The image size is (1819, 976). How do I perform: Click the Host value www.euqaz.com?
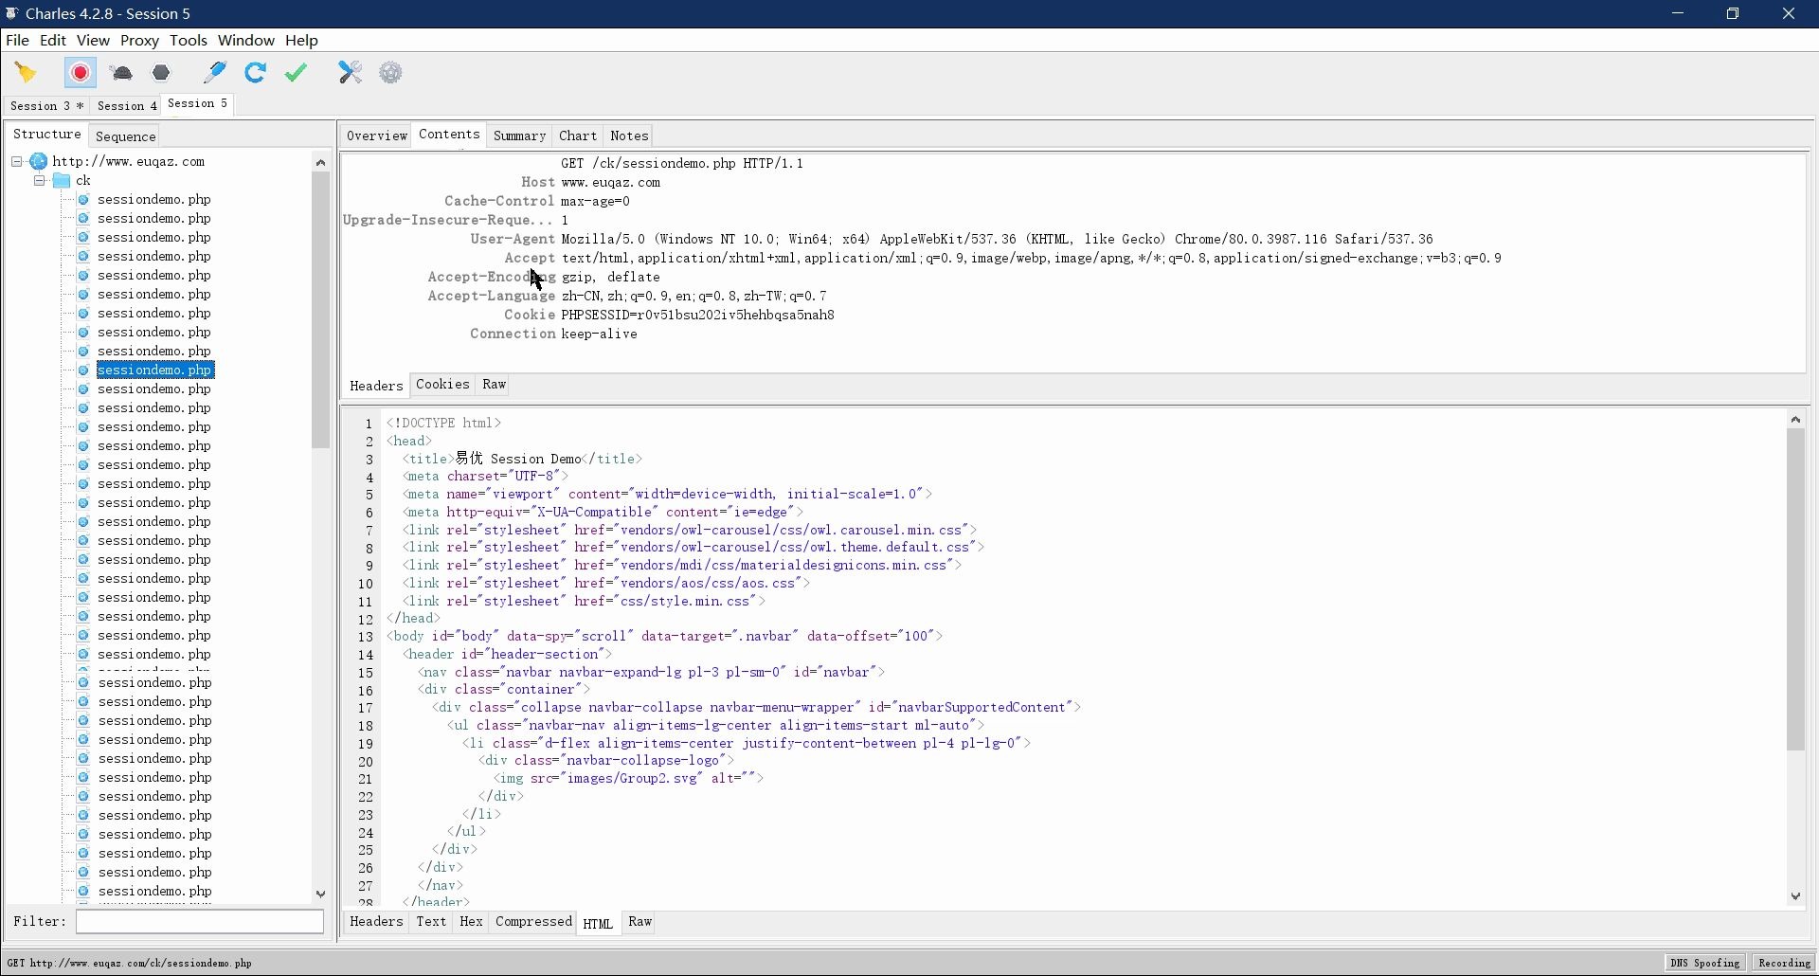[x=611, y=182]
